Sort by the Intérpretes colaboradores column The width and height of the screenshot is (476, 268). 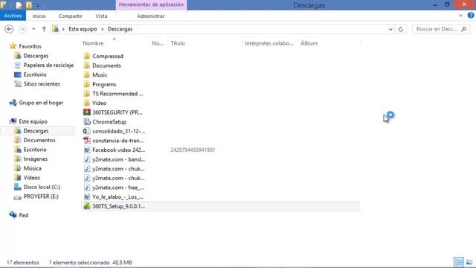pyautogui.click(x=269, y=43)
